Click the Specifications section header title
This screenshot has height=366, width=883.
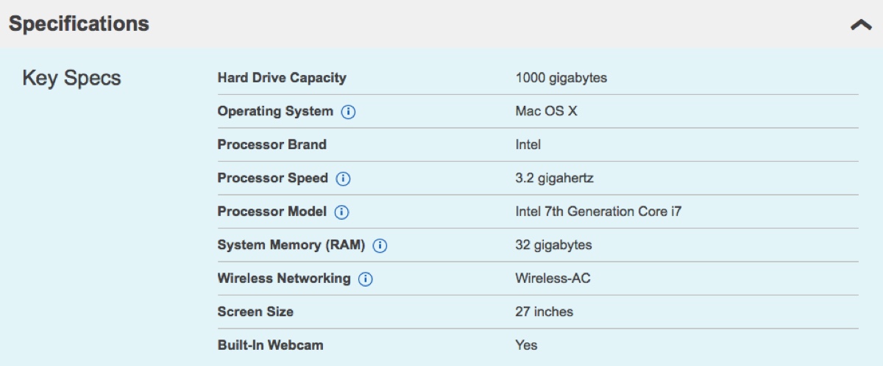79,24
